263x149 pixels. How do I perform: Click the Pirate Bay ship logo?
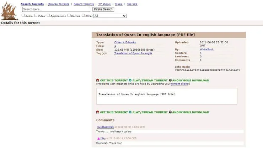tap(9, 11)
